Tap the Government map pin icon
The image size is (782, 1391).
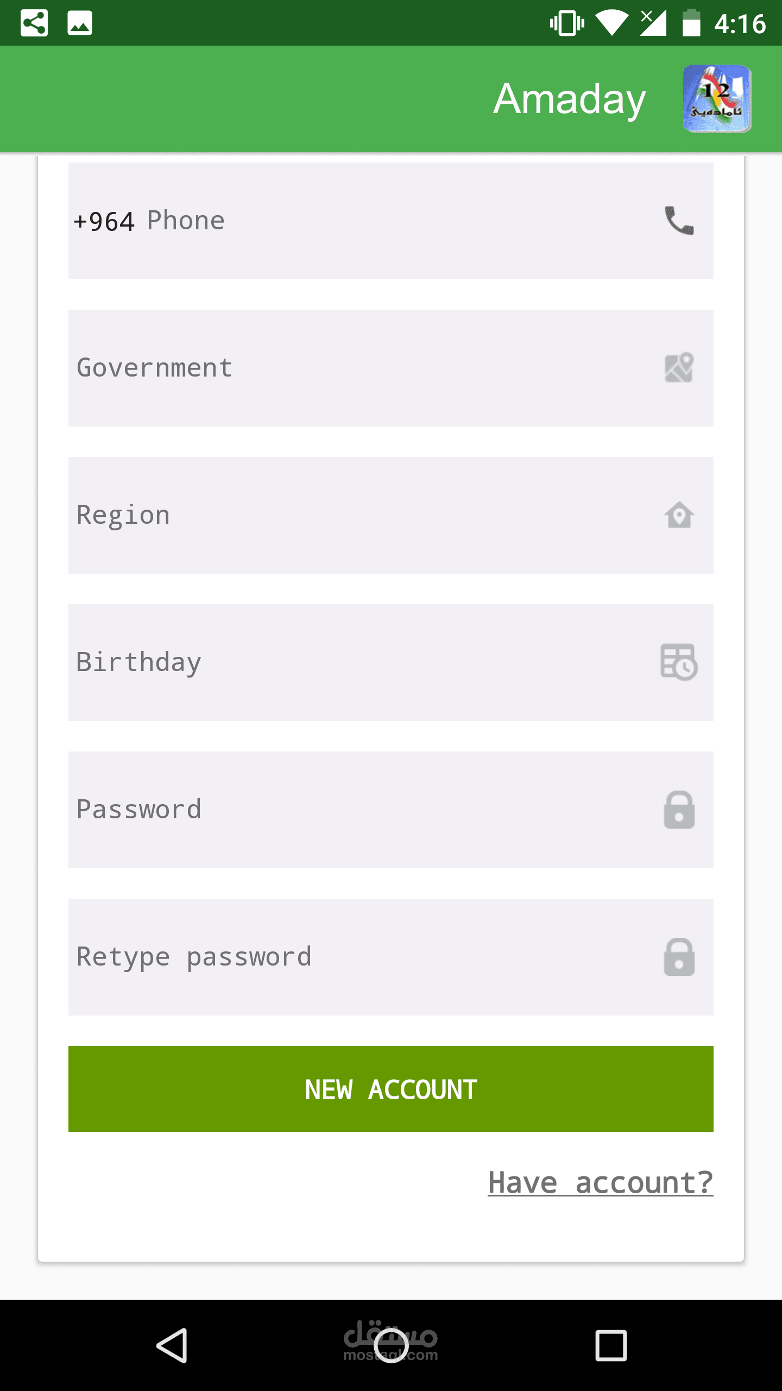click(x=679, y=368)
